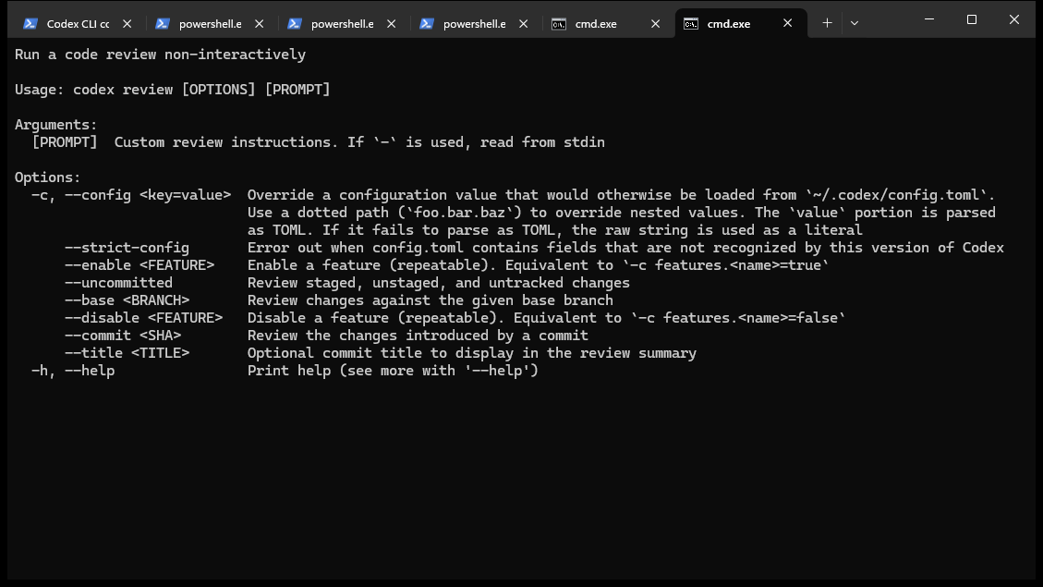Close the powershell tab beside Codex CLI tab
This screenshot has width=1043, height=587.
(x=260, y=23)
